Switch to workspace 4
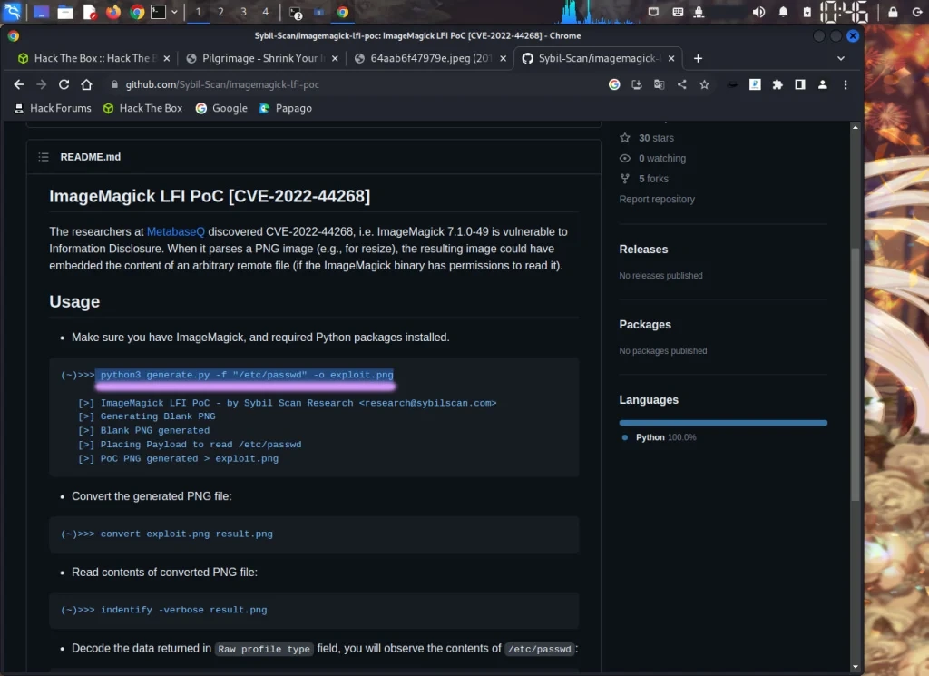The width and height of the screenshot is (929, 676). [266, 12]
